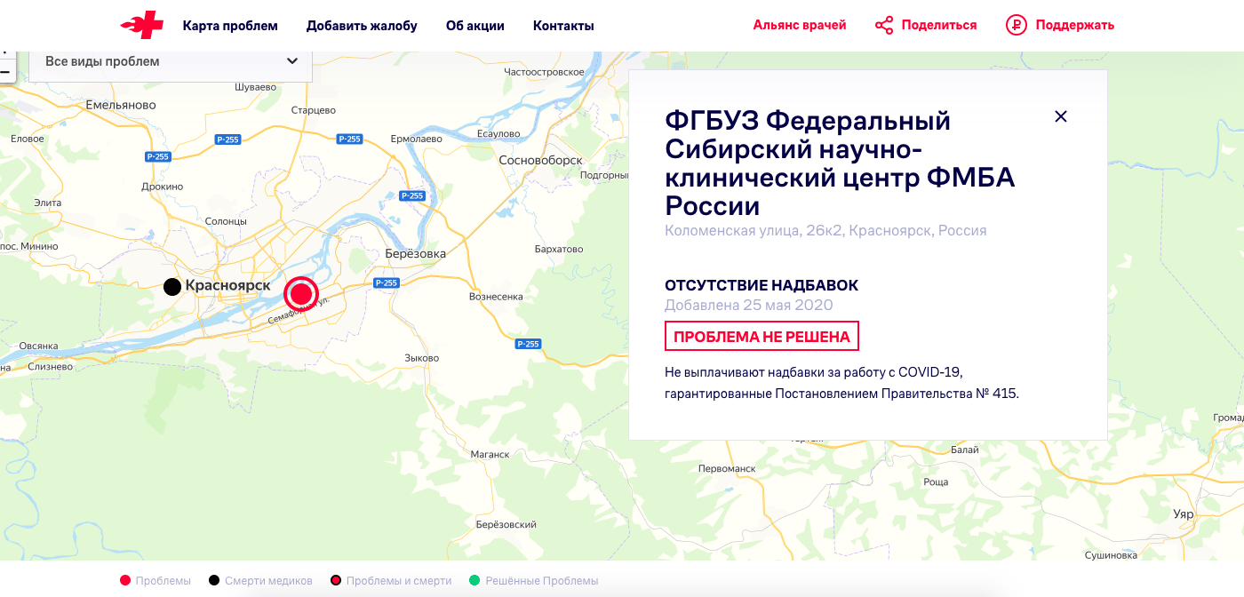Click the share icon next to Поделиться
Viewport: 1244px width, 597px height.
click(x=884, y=25)
